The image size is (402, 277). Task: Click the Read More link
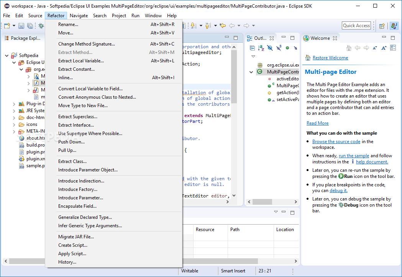point(317,123)
